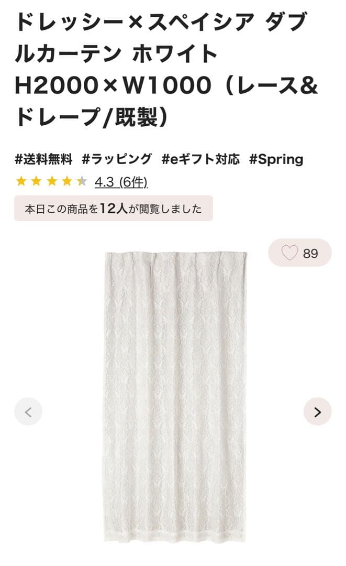Select the first rating star
Viewport: 346px width, 566px height.
pyautogui.click(x=21, y=181)
